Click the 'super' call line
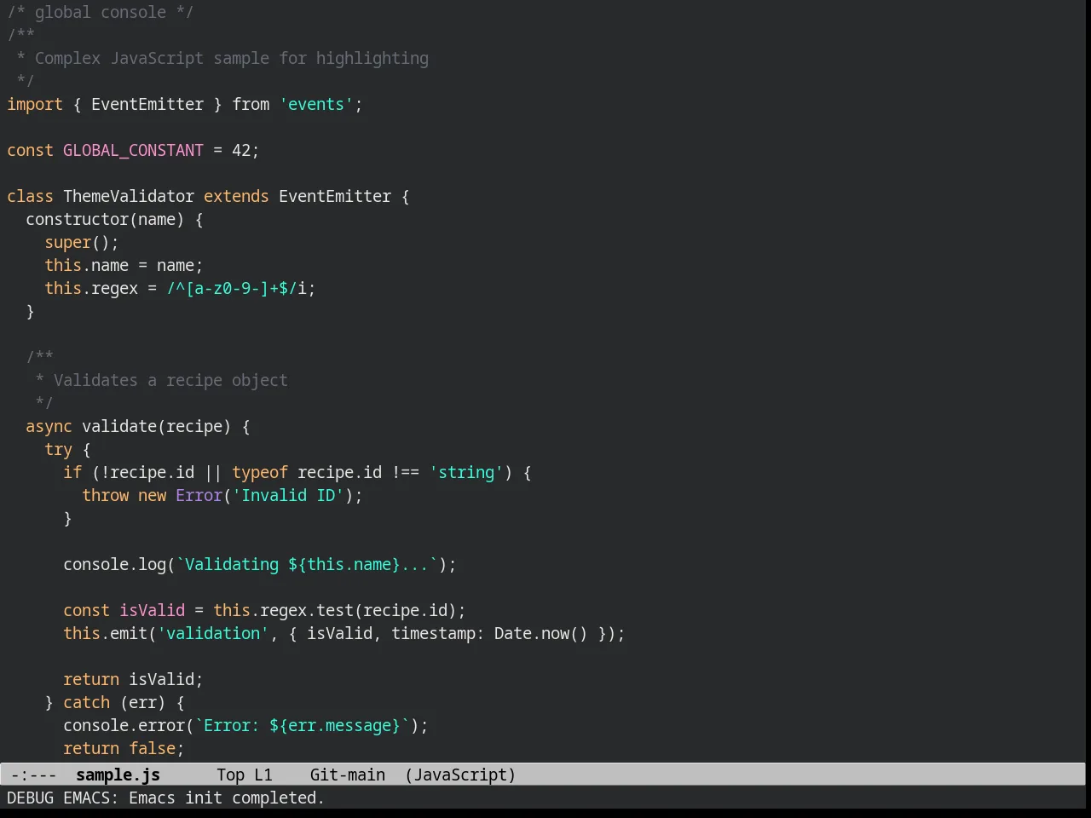This screenshot has height=818, width=1091. coord(82,242)
